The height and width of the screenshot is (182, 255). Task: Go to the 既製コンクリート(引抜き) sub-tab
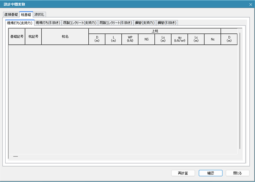pos(116,23)
